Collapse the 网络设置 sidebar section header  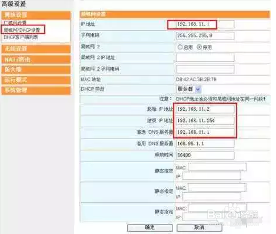tap(36, 15)
